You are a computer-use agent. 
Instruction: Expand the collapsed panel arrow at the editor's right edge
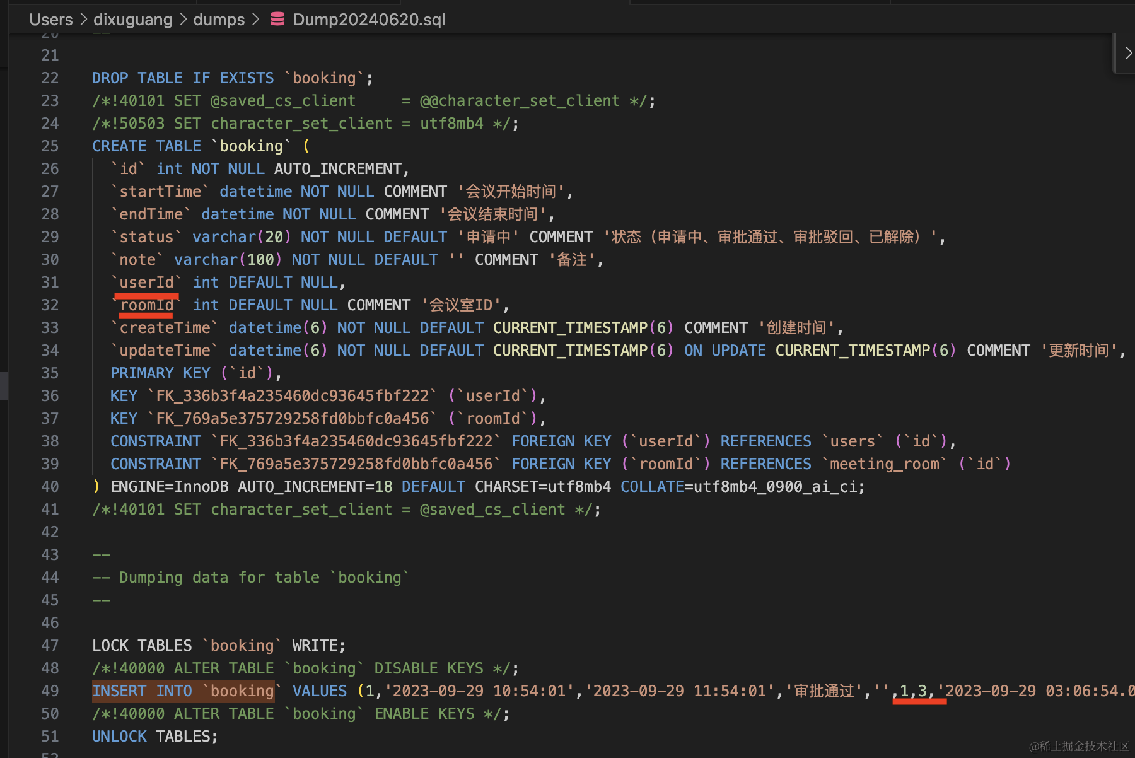point(1127,54)
